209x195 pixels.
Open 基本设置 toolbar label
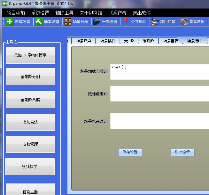click(x=51, y=22)
